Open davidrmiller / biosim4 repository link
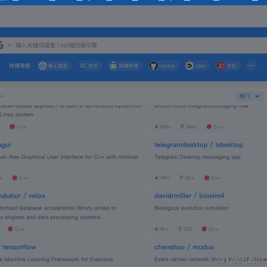The image size is (267, 267). click(x=189, y=196)
